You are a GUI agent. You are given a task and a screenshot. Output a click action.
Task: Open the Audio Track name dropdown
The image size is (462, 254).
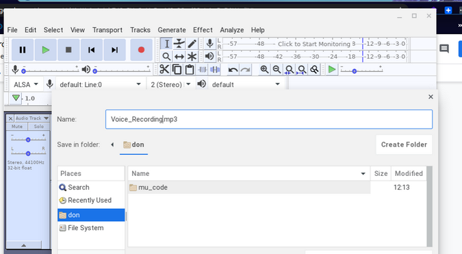[31, 118]
